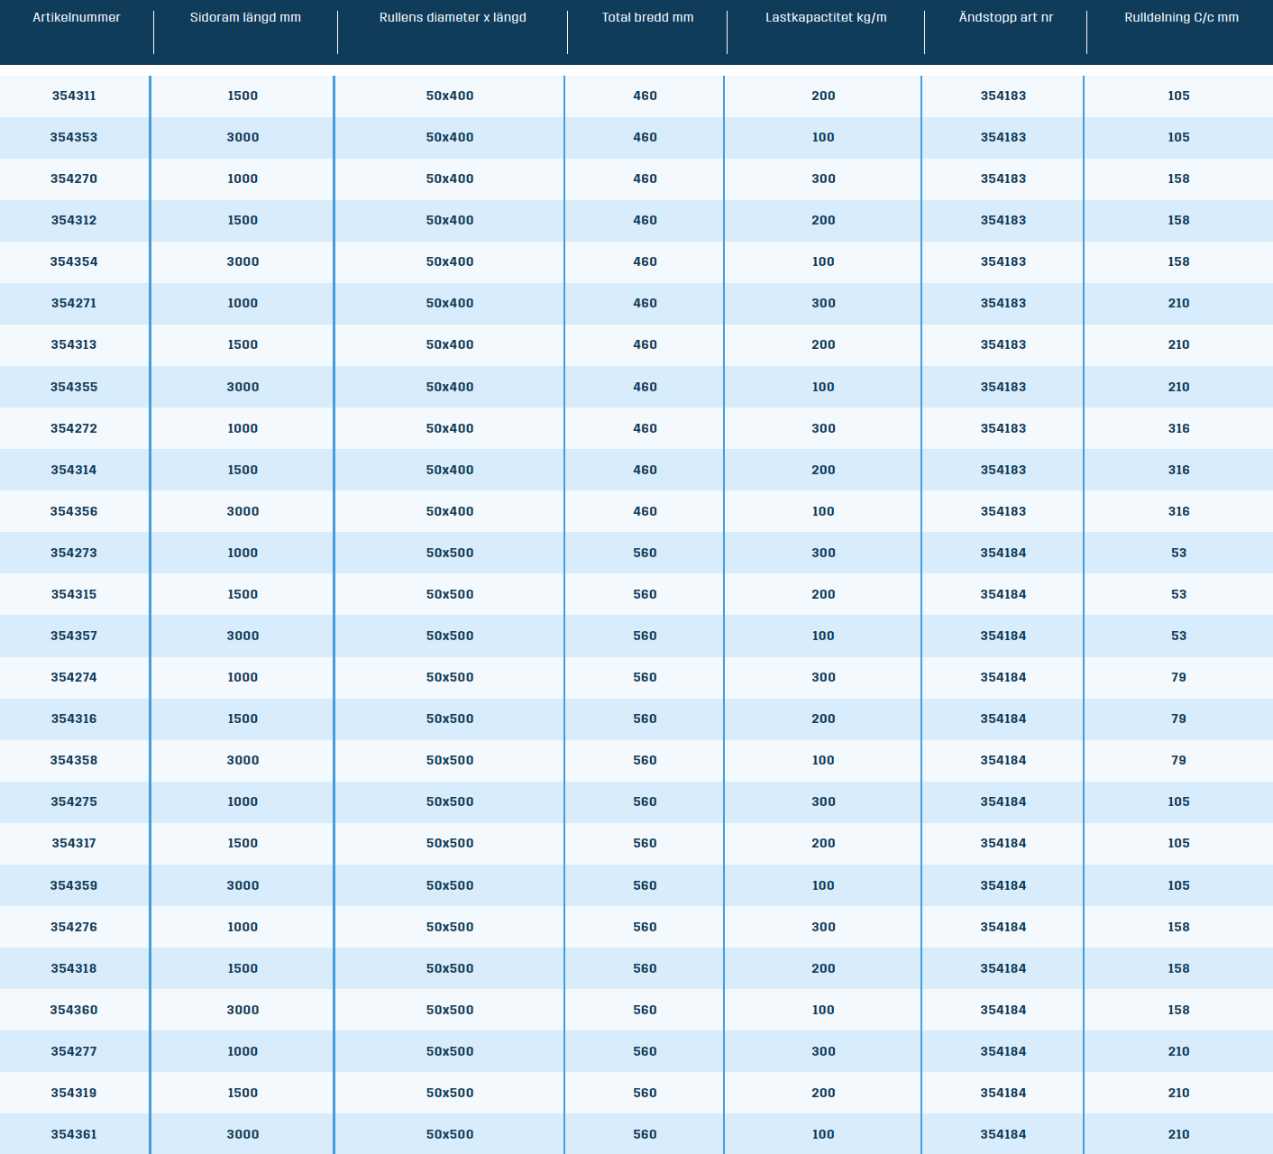1273x1154 pixels.
Task: Click the 50x400 value in row 354270
Action: click(x=450, y=179)
